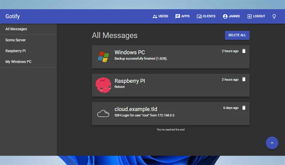Open the Apps page
Viewport: 285px width, 165px height.
point(182,16)
